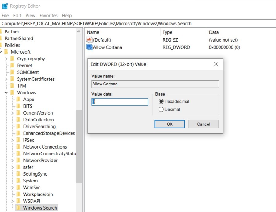Screen dimensions: 276x212
Task: Click the SettingSync folder icon
Action: (19, 174)
